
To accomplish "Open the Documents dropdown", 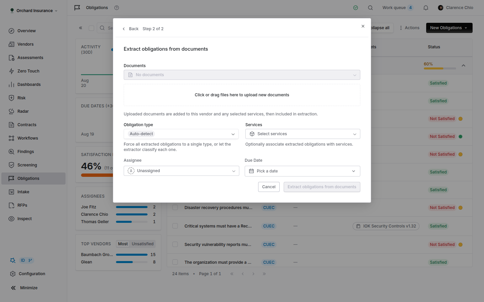I will (x=242, y=75).
